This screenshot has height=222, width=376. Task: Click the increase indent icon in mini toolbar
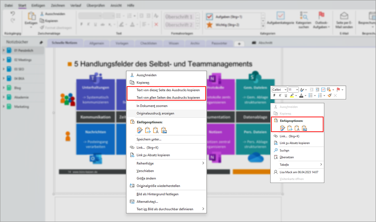[x=317, y=90]
